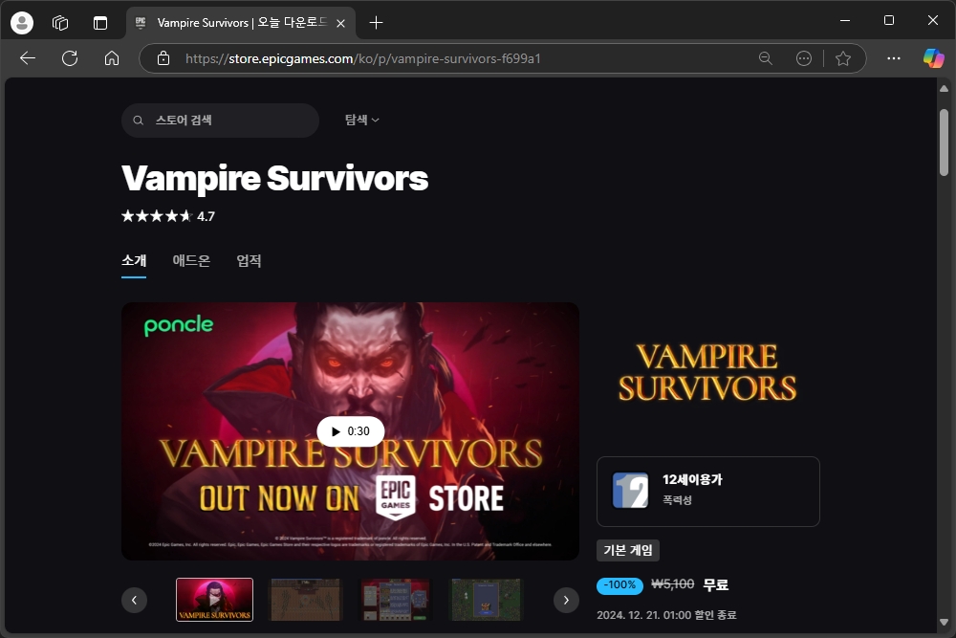Image resolution: width=956 pixels, height=638 pixels.
Task: Open browser settings and more menu
Action: click(894, 58)
